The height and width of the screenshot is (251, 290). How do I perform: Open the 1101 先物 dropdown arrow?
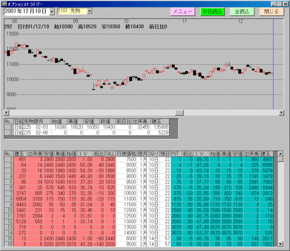tap(89, 11)
